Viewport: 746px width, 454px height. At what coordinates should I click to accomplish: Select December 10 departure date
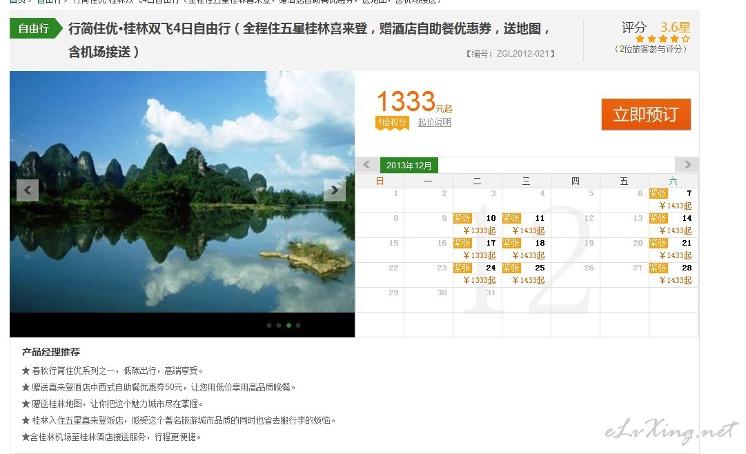coord(477,225)
